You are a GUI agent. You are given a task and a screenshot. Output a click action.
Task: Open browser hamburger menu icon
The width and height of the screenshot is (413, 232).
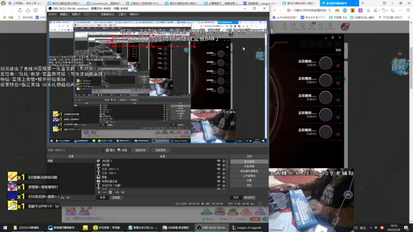coord(408,10)
